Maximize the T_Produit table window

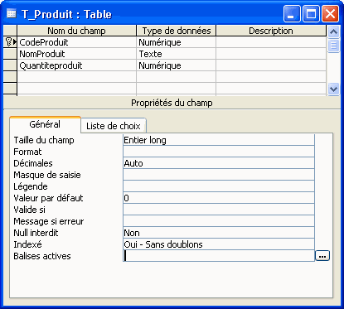point(311,13)
